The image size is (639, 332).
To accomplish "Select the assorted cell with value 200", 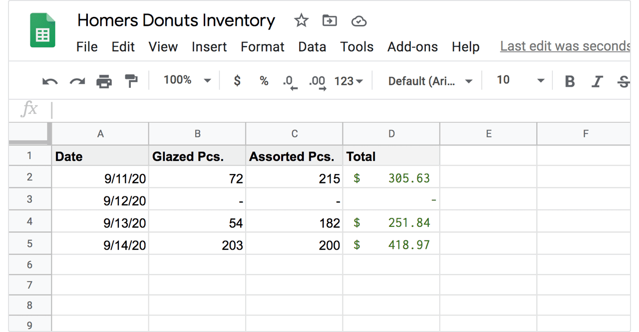I will [294, 244].
